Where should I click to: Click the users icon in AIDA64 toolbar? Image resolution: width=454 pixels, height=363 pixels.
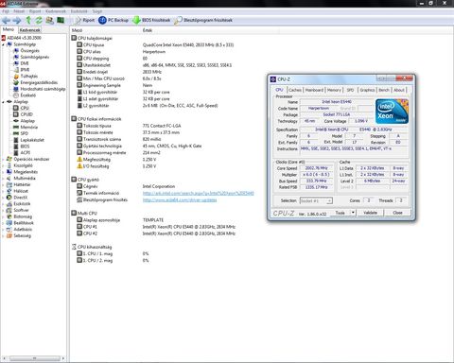(49, 21)
